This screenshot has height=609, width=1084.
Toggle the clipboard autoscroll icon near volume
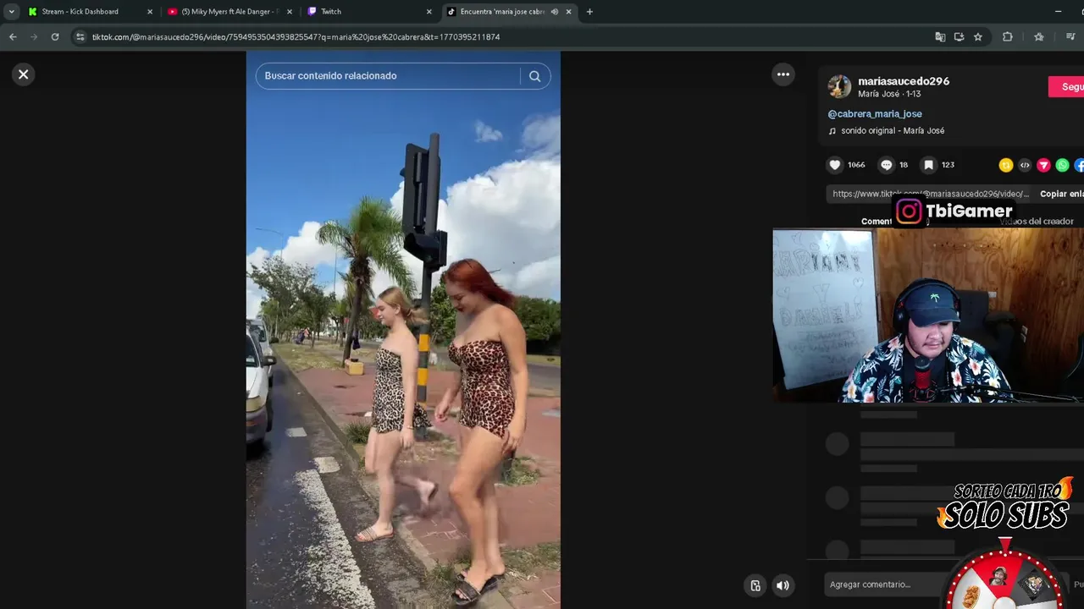[755, 585]
